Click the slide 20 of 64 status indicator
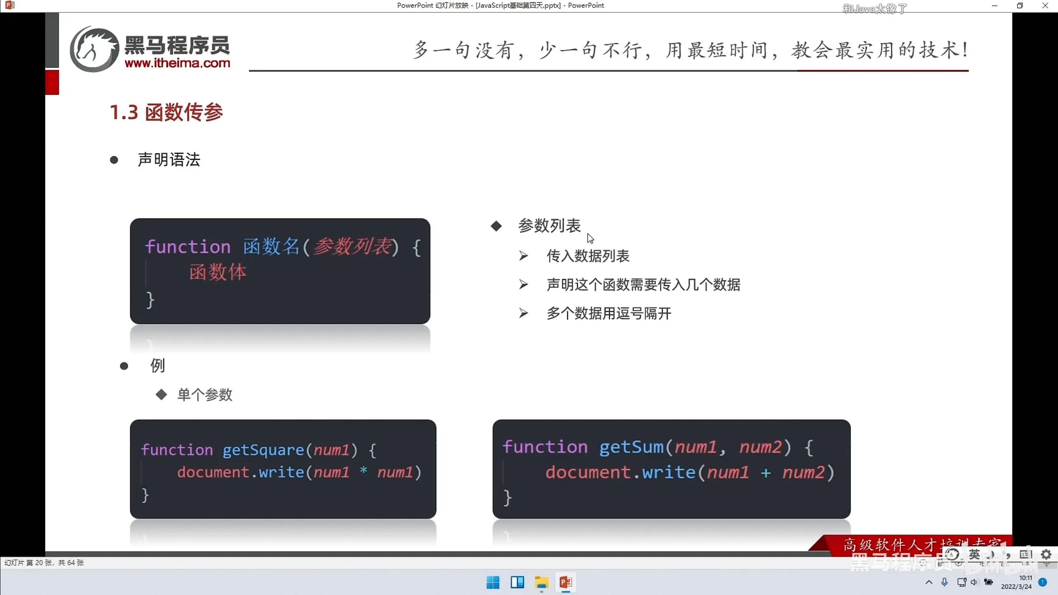This screenshot has width=1058, height=595. (x=44, y=563)
